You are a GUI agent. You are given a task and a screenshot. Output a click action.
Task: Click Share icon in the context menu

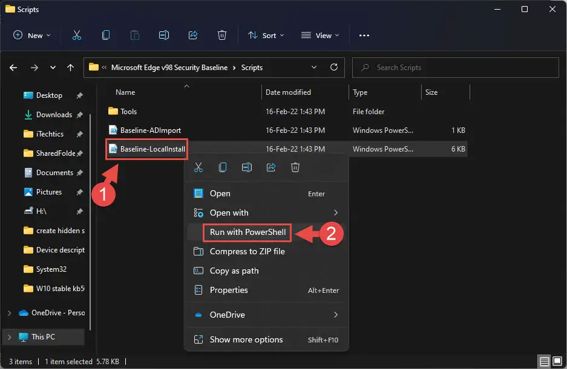tap(271, 167)
